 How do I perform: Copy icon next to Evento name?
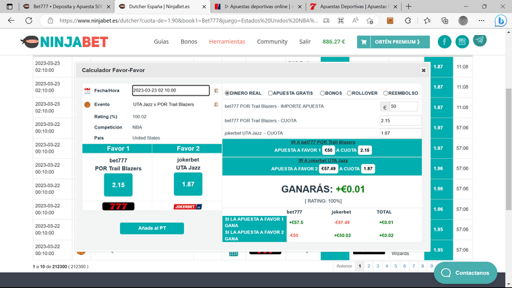pyautogui.click(x=216, y=104)
